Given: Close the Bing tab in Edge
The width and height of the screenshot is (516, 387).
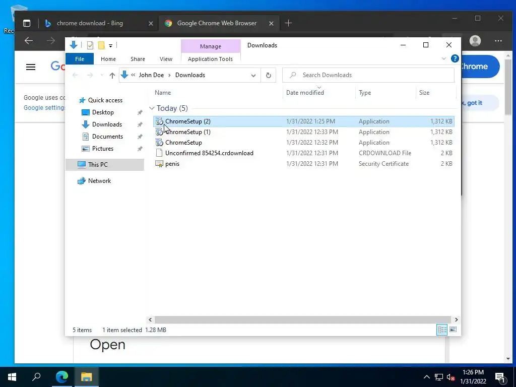Looking at the screenshot, I should [151, 23].
